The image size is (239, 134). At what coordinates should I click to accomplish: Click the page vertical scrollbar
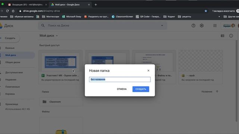pos(237,80)
